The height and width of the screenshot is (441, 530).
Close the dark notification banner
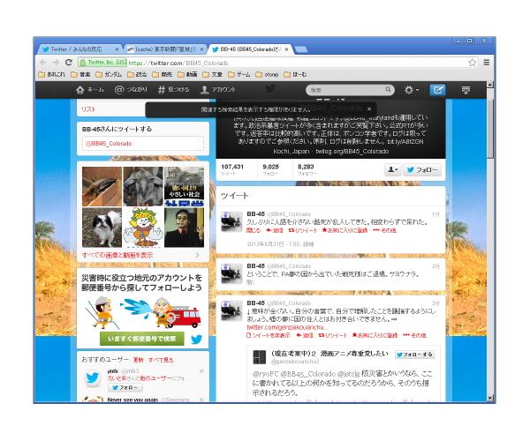[369, 109]
